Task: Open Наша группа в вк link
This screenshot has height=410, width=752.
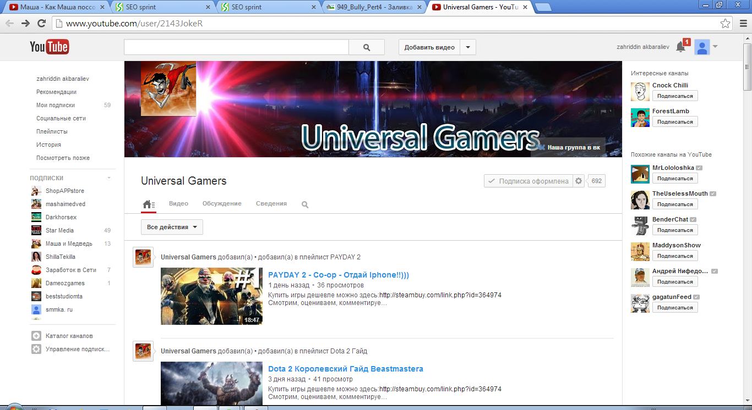Action: point(568,147)
